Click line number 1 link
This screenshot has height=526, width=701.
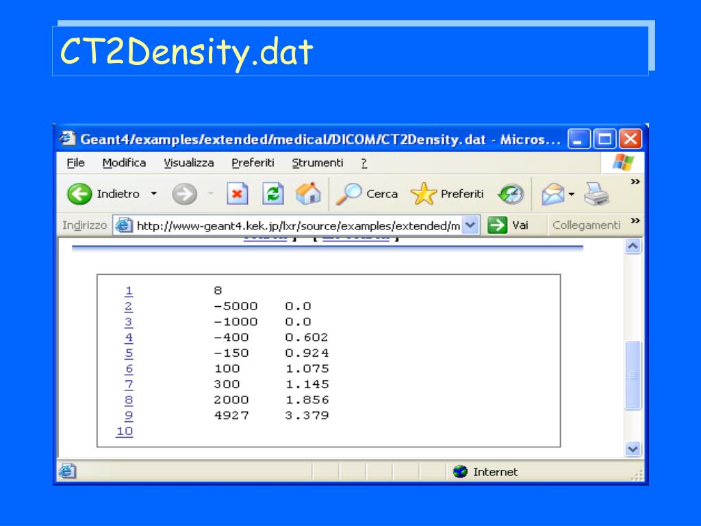pos(129,291)
